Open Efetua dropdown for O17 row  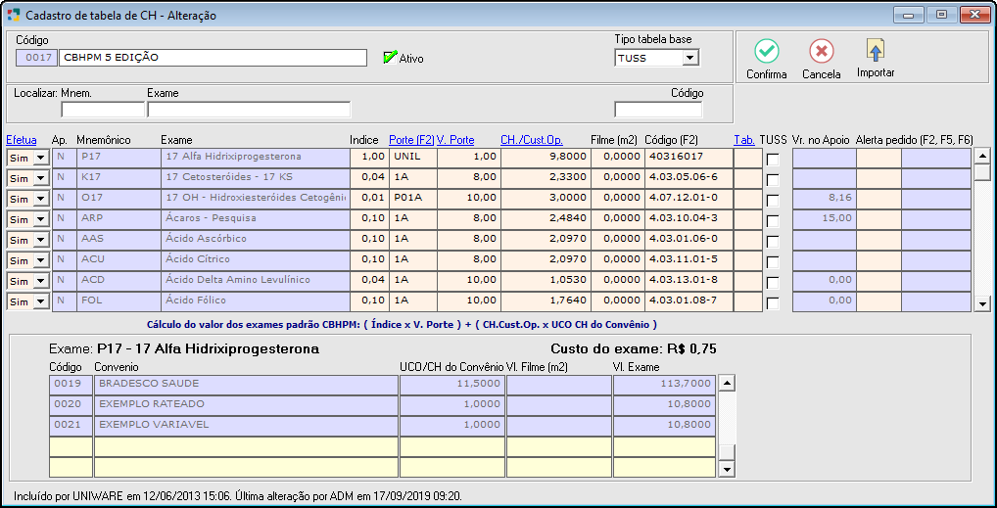(41, 199)
